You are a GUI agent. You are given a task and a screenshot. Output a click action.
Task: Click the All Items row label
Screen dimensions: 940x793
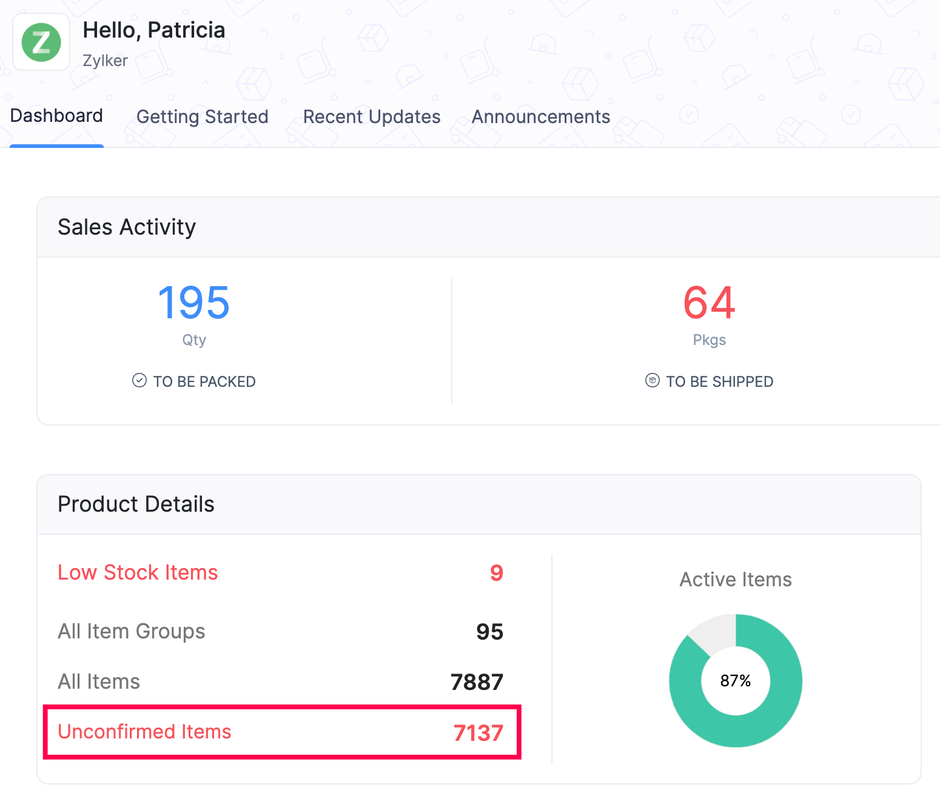[99, 681]
